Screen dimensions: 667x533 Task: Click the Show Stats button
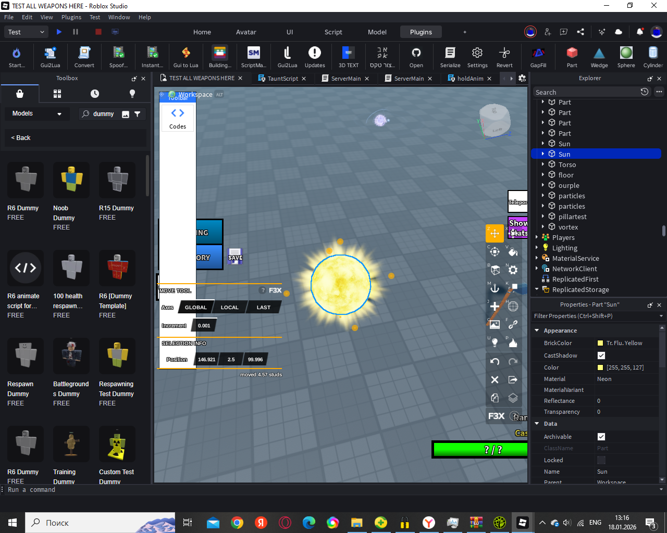[x=518, y=228]
